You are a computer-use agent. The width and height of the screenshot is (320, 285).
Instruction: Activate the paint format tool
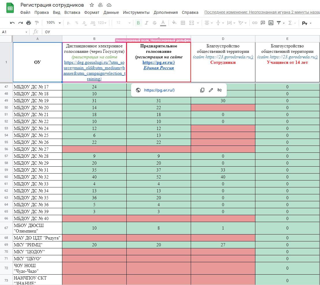[x=37, y=23]
